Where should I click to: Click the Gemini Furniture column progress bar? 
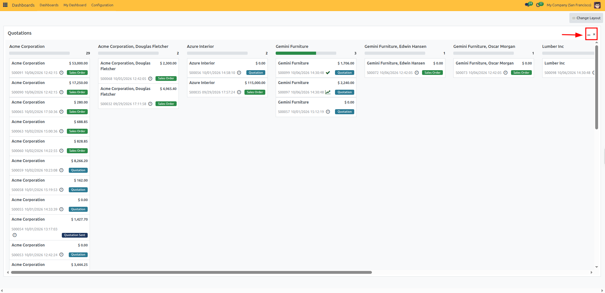306,53
